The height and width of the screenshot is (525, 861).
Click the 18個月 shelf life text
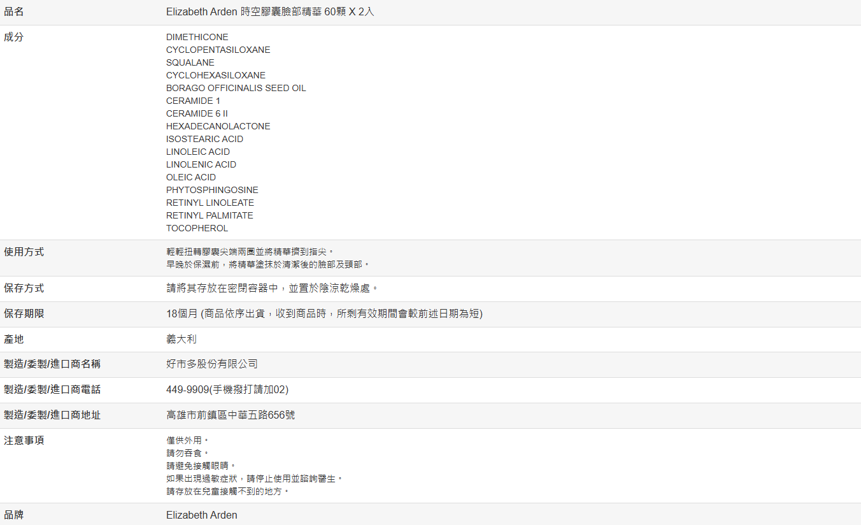tap(324, 314)
